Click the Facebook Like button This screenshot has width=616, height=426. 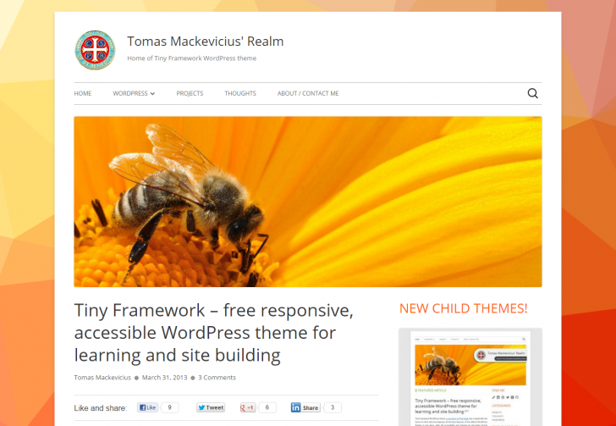coord(148,407)
